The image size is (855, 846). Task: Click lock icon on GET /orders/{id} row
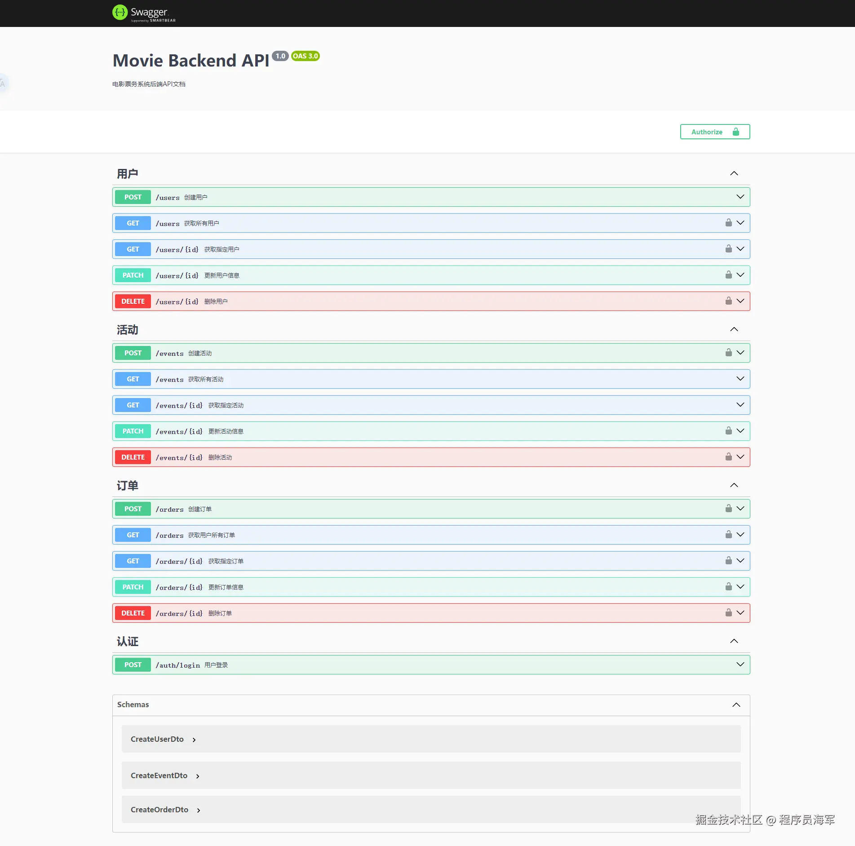728,561
